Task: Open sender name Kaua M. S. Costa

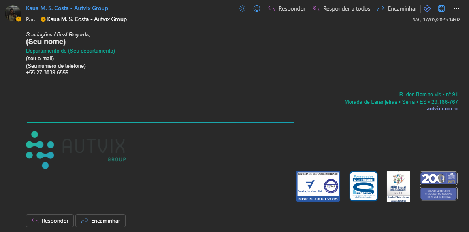Action: (67, 8)
